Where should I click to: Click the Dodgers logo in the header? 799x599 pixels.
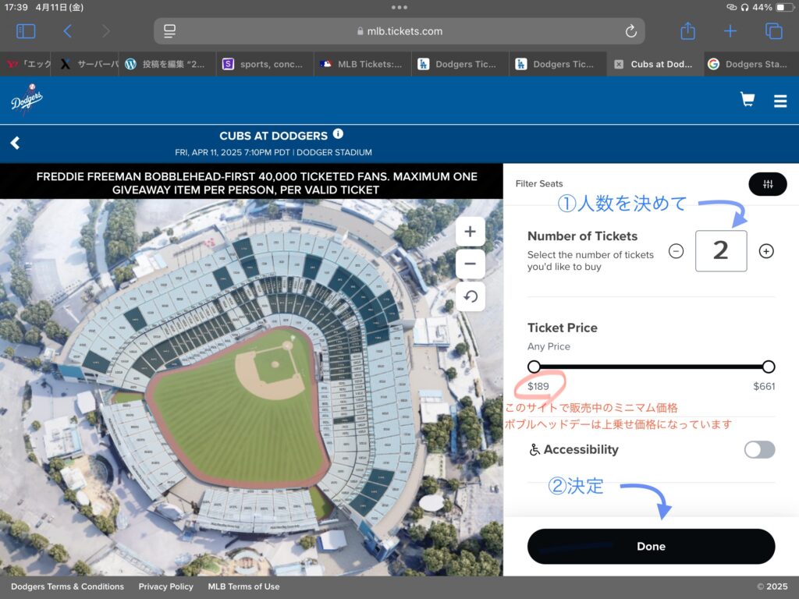(x=27, y=99)
